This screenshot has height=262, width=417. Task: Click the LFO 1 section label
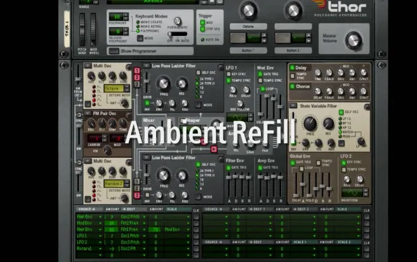click(x=231, y=68)
